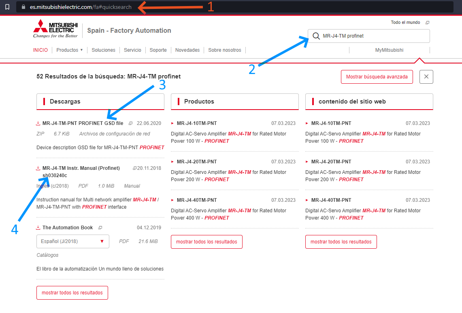The image size is (462, 313).
Task: Click download icon for The Automation Book
Action: point(38,228)
